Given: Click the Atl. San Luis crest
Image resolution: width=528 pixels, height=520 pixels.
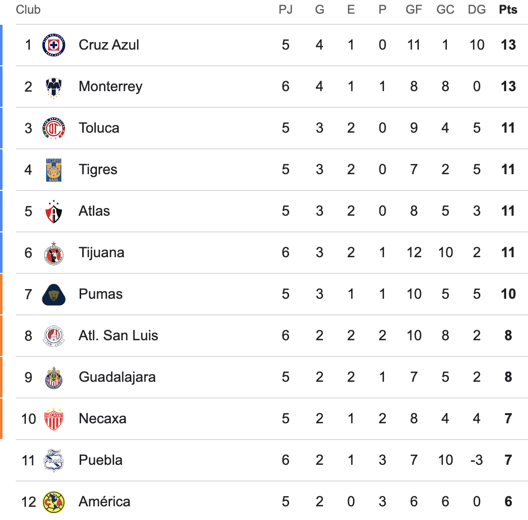Looking at the screenshot, I should (53, 336).
